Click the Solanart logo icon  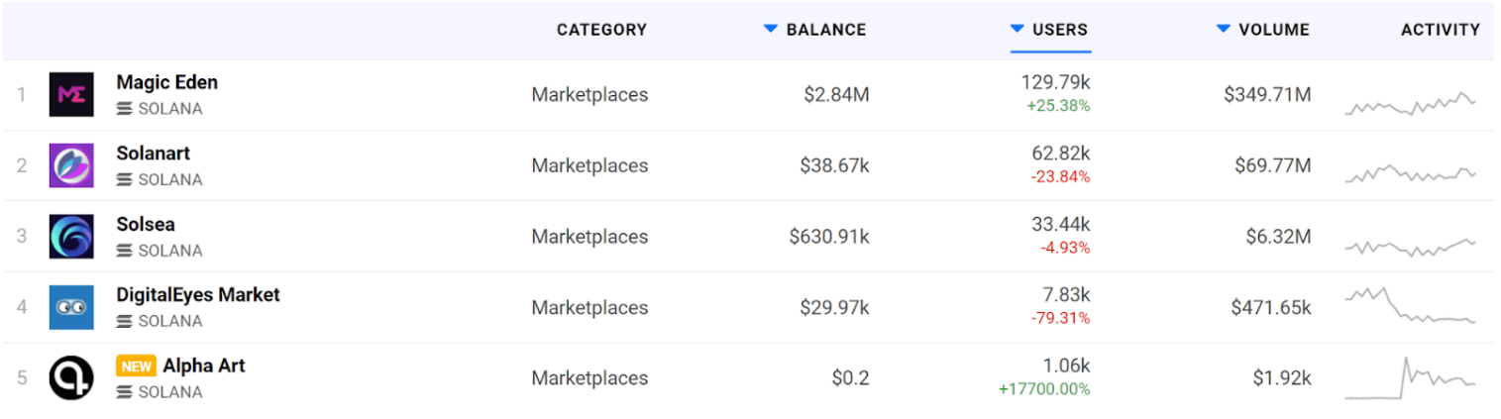point(71,165)
